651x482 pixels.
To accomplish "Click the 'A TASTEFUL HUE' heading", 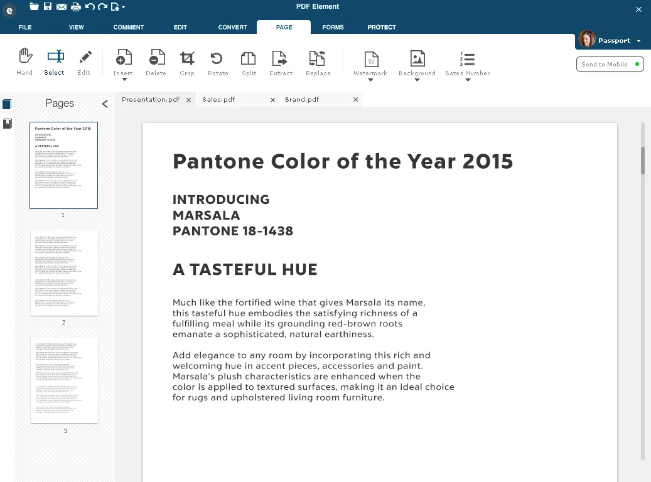I will pyautogui.click(x=245, y=269).
